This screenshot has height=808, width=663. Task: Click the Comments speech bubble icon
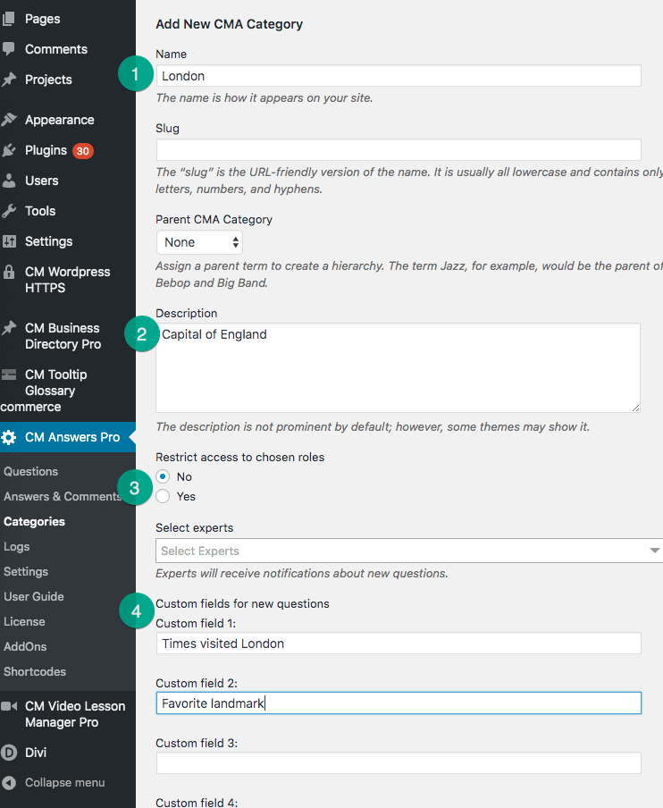pos(9,49)
